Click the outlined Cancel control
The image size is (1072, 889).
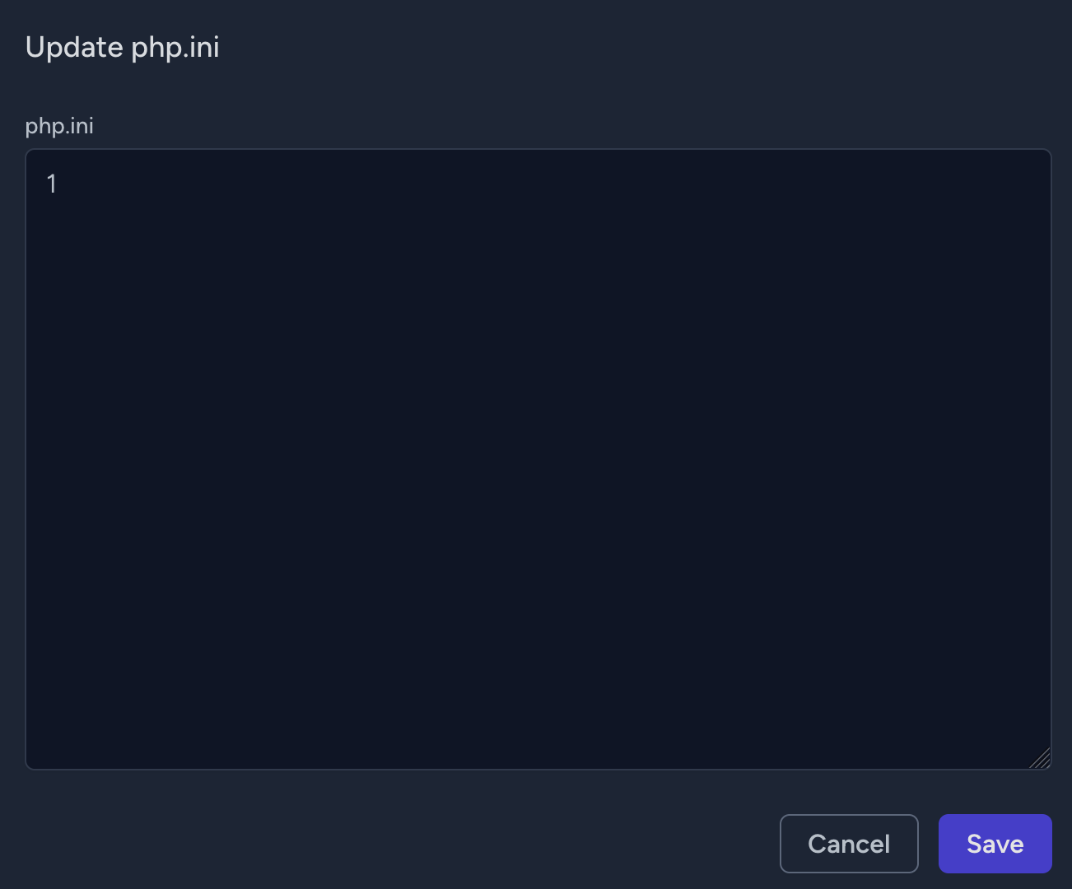click(x=849, y=844)
